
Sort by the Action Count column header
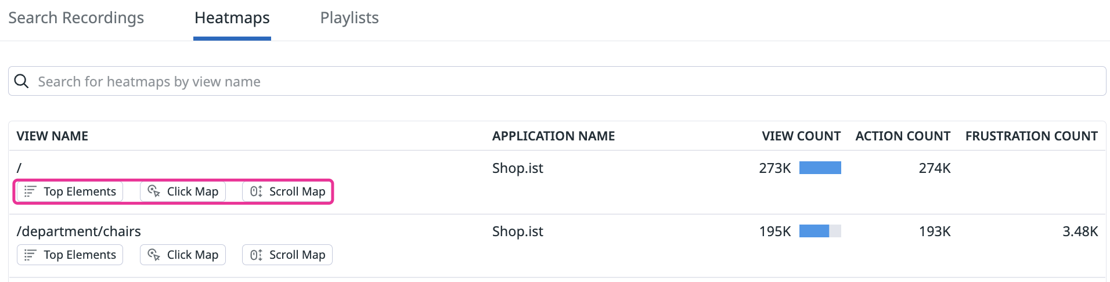(903, 136)
